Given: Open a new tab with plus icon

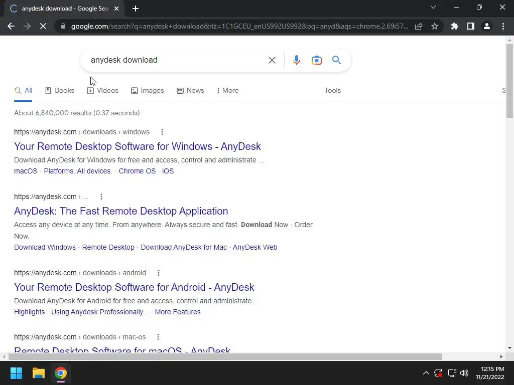Looking at the screenshot, I should 136,9.
